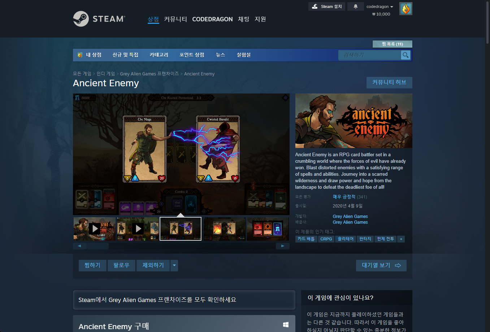
Task: Go to the 상점 header menu
Action: tap(153, 19)
